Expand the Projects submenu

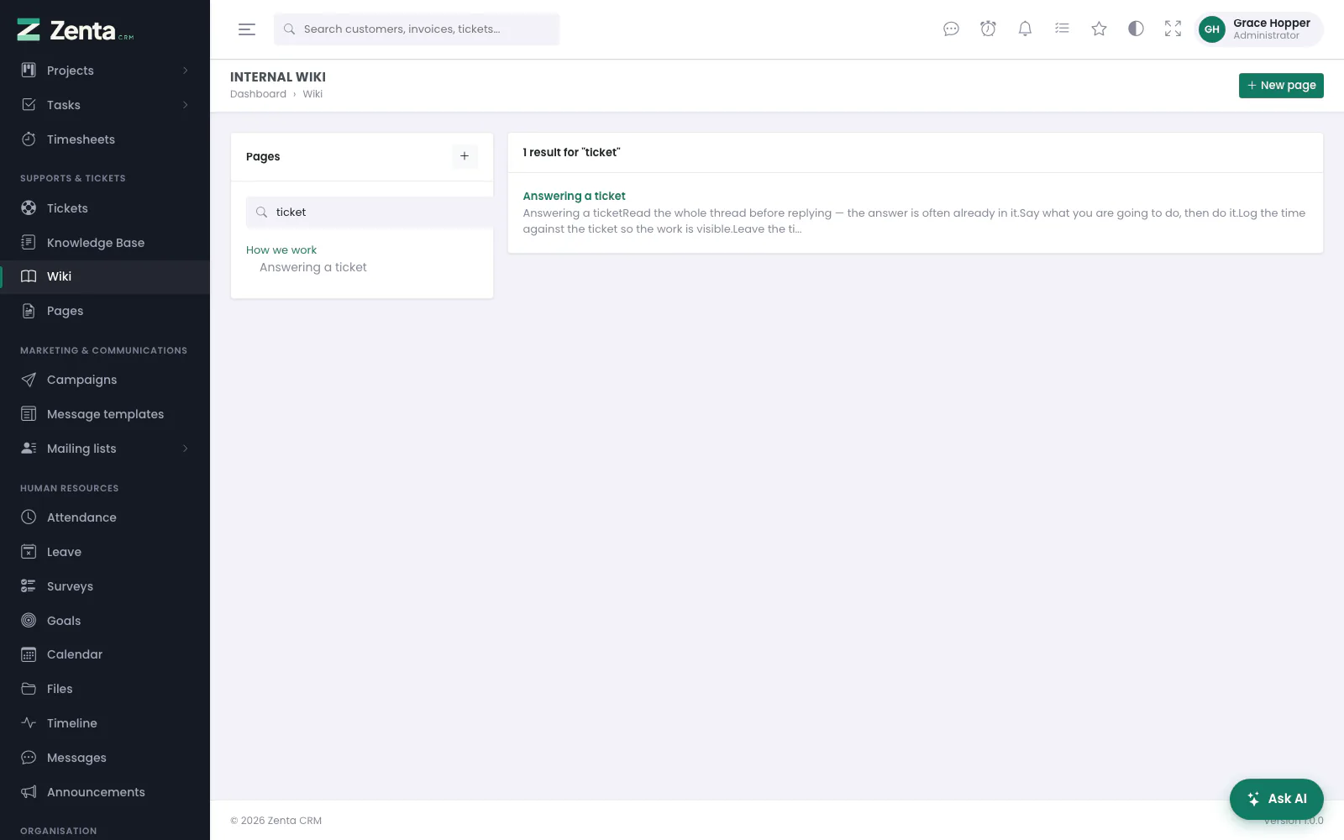pyautogui.click(x=186, y=71)
